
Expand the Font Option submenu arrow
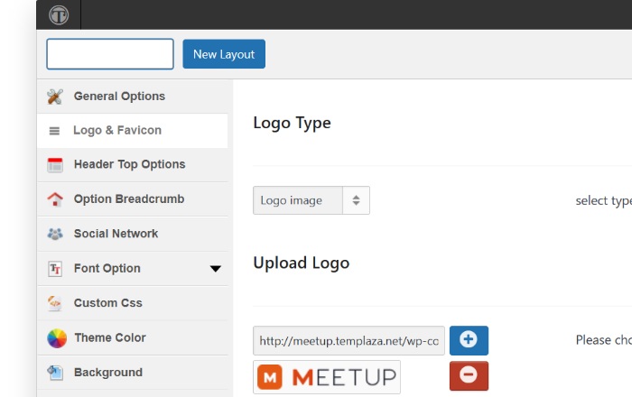(x=216, y=269)
